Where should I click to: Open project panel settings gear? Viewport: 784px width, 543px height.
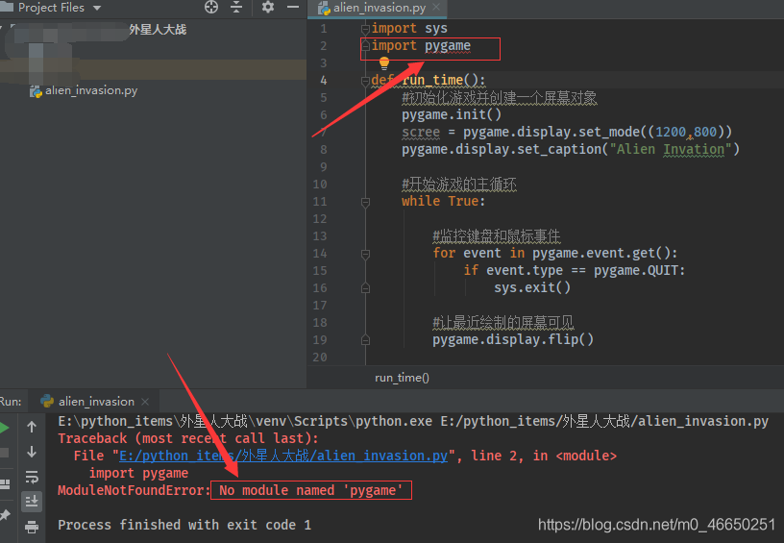tap(268, 7)
